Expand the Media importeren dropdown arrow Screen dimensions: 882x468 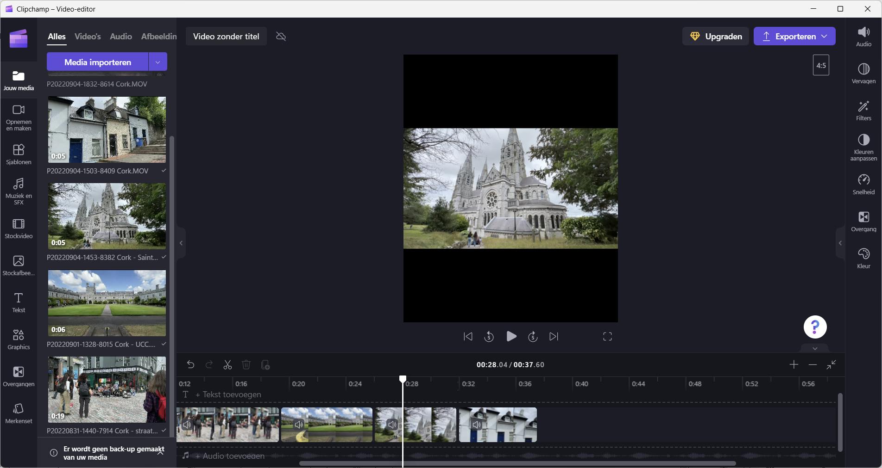tap(157, 62)
